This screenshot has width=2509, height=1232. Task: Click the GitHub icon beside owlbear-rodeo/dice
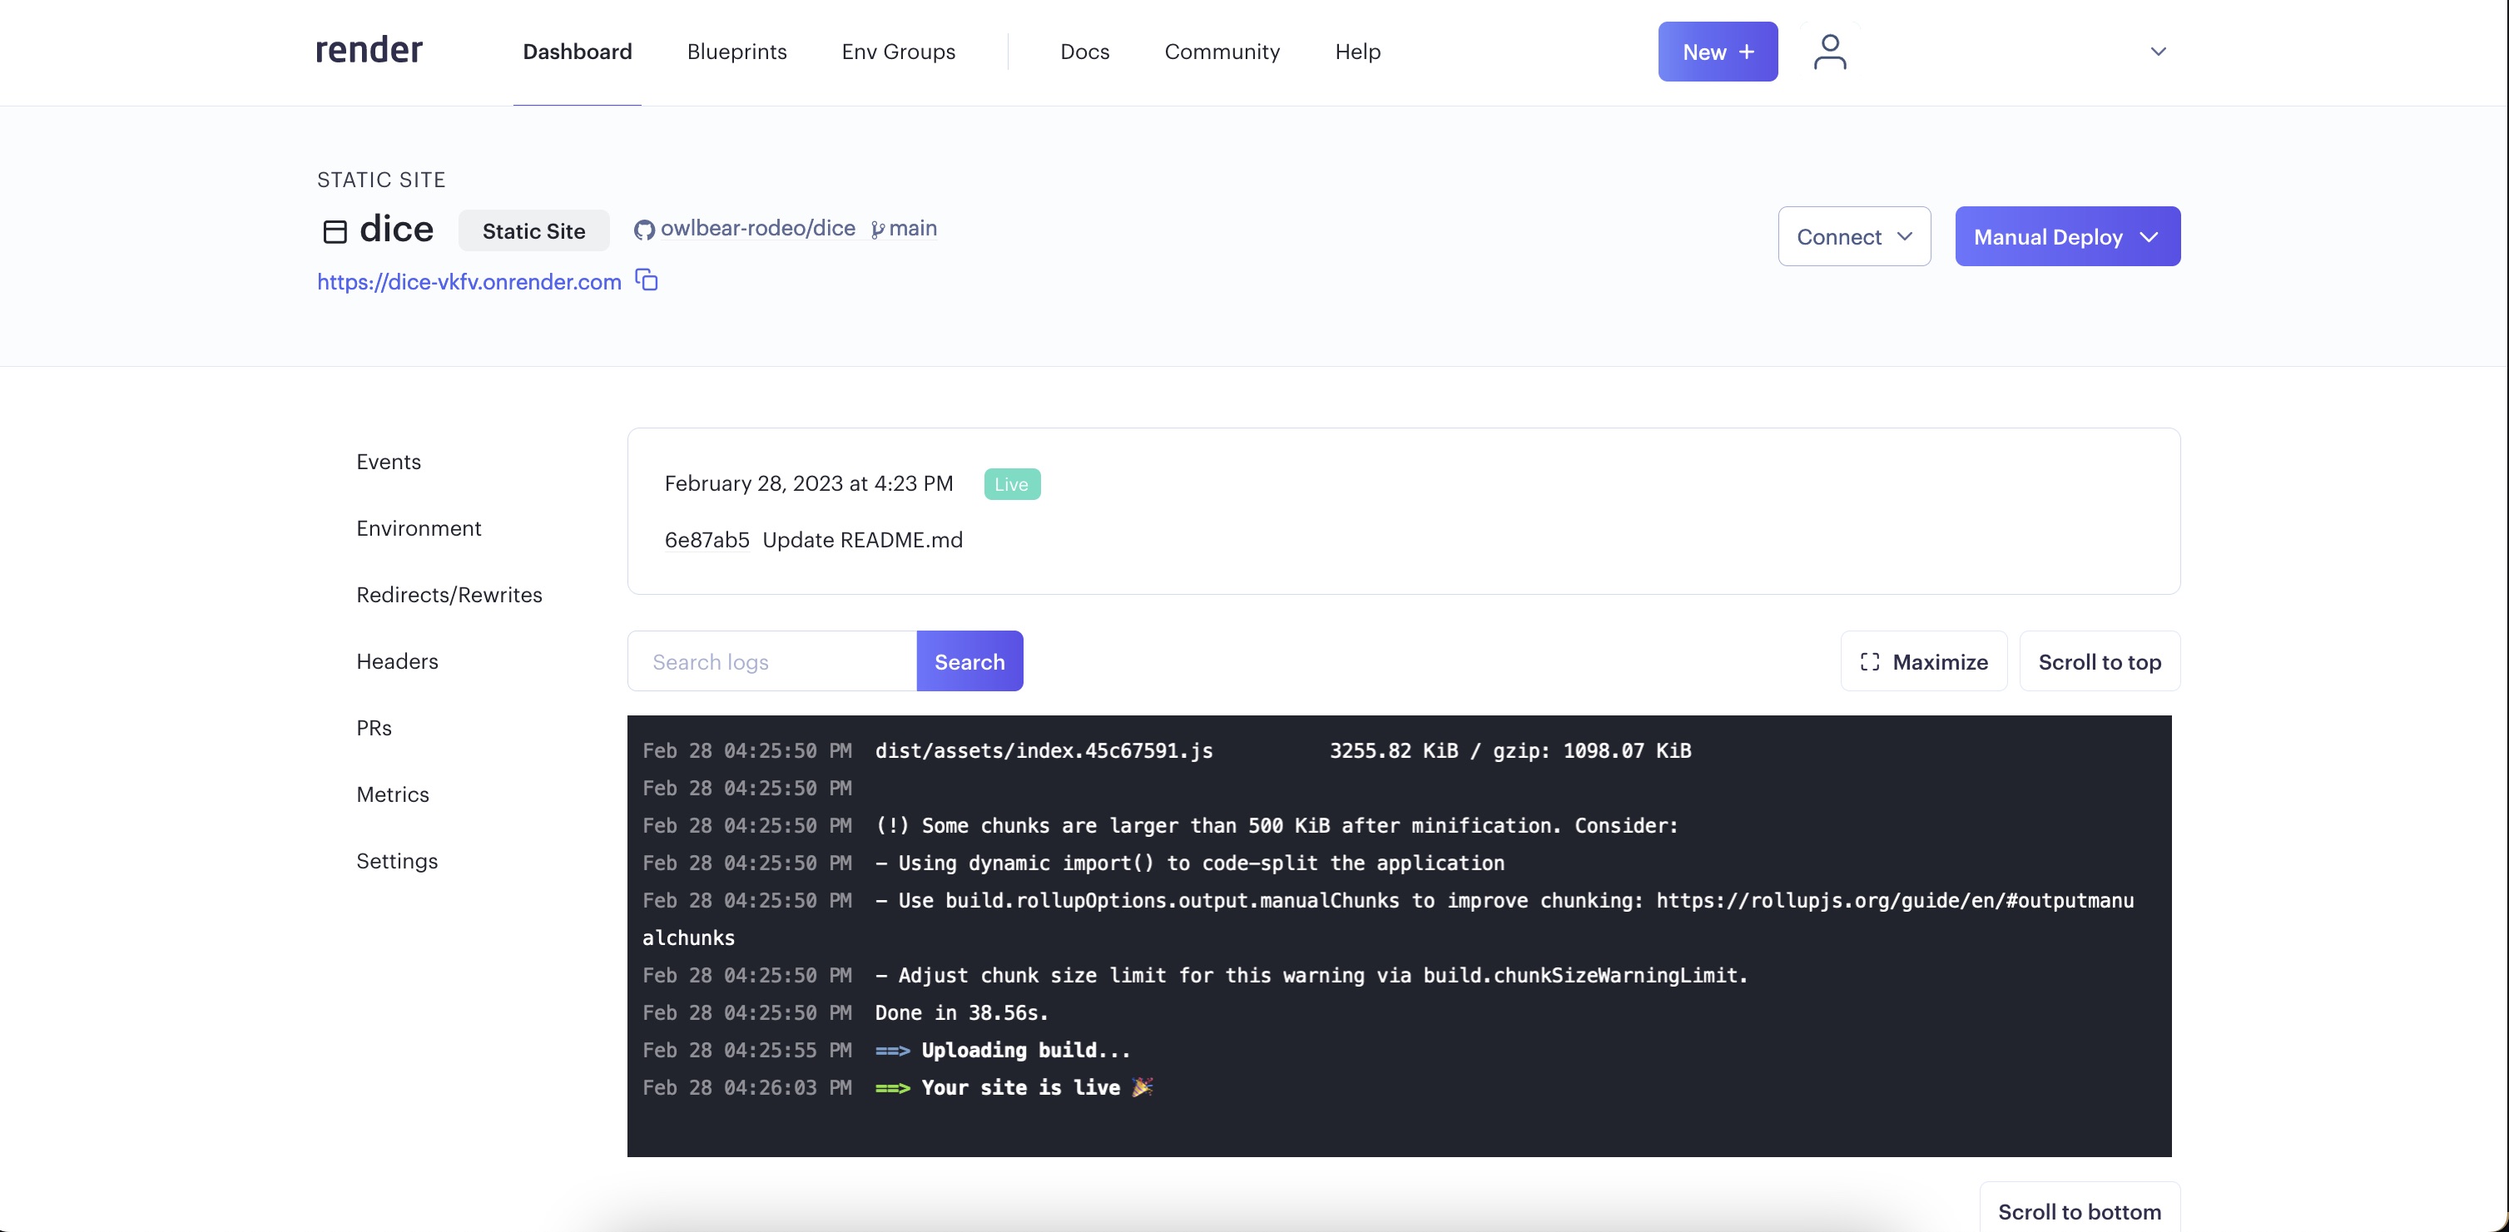pyautogui.click(x=644, y=230)
